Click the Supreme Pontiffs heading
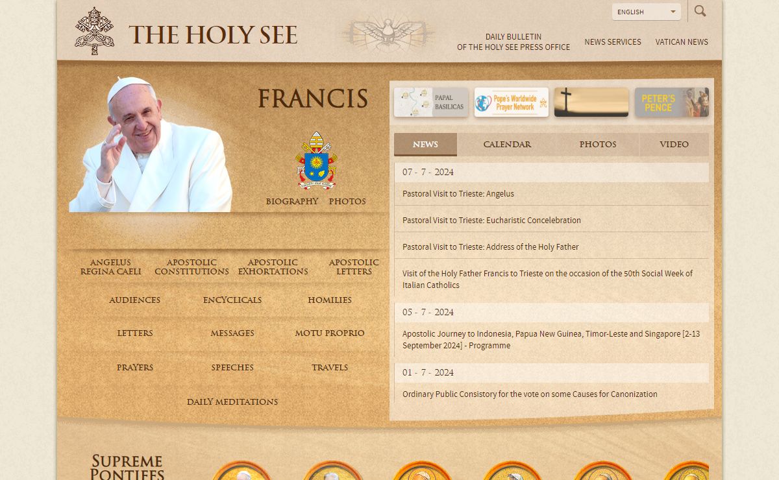Viewport: 779px width, 480px height. pyautogui.click(x=127, y=468)
